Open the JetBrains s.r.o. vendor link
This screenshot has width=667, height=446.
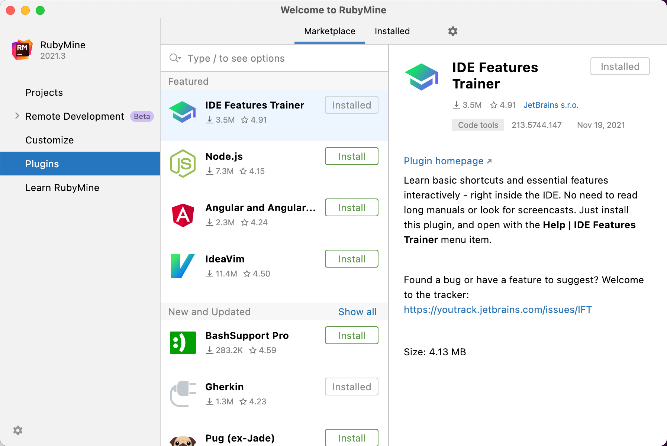tap(551, 105)
